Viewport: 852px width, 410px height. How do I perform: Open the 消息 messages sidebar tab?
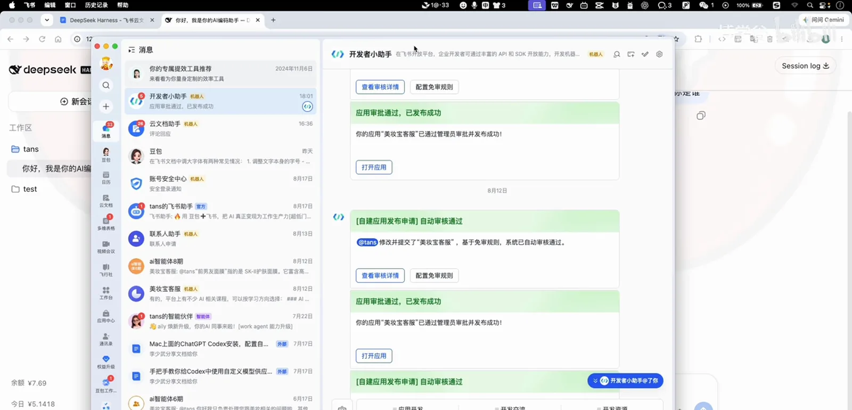(x=106, y=130)
